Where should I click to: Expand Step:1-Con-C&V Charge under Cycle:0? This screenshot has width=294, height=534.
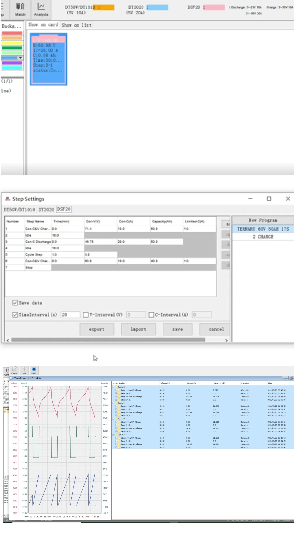pos(116,390)
